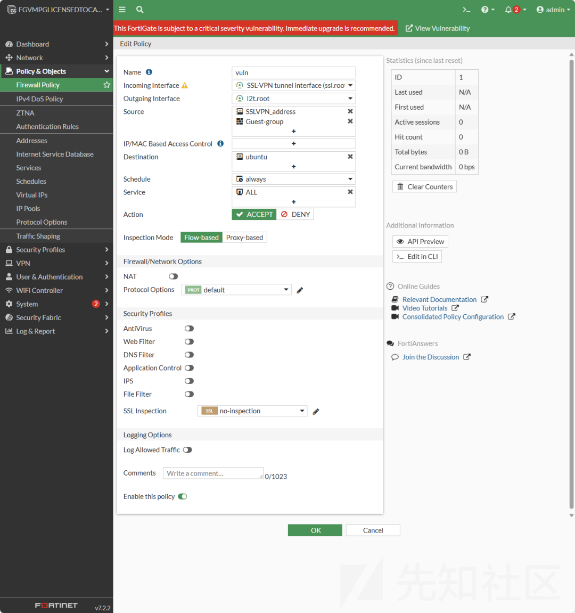The image size is (575, 613).
Task: Open Join the Discussion external icon
Action: point(467,357)
